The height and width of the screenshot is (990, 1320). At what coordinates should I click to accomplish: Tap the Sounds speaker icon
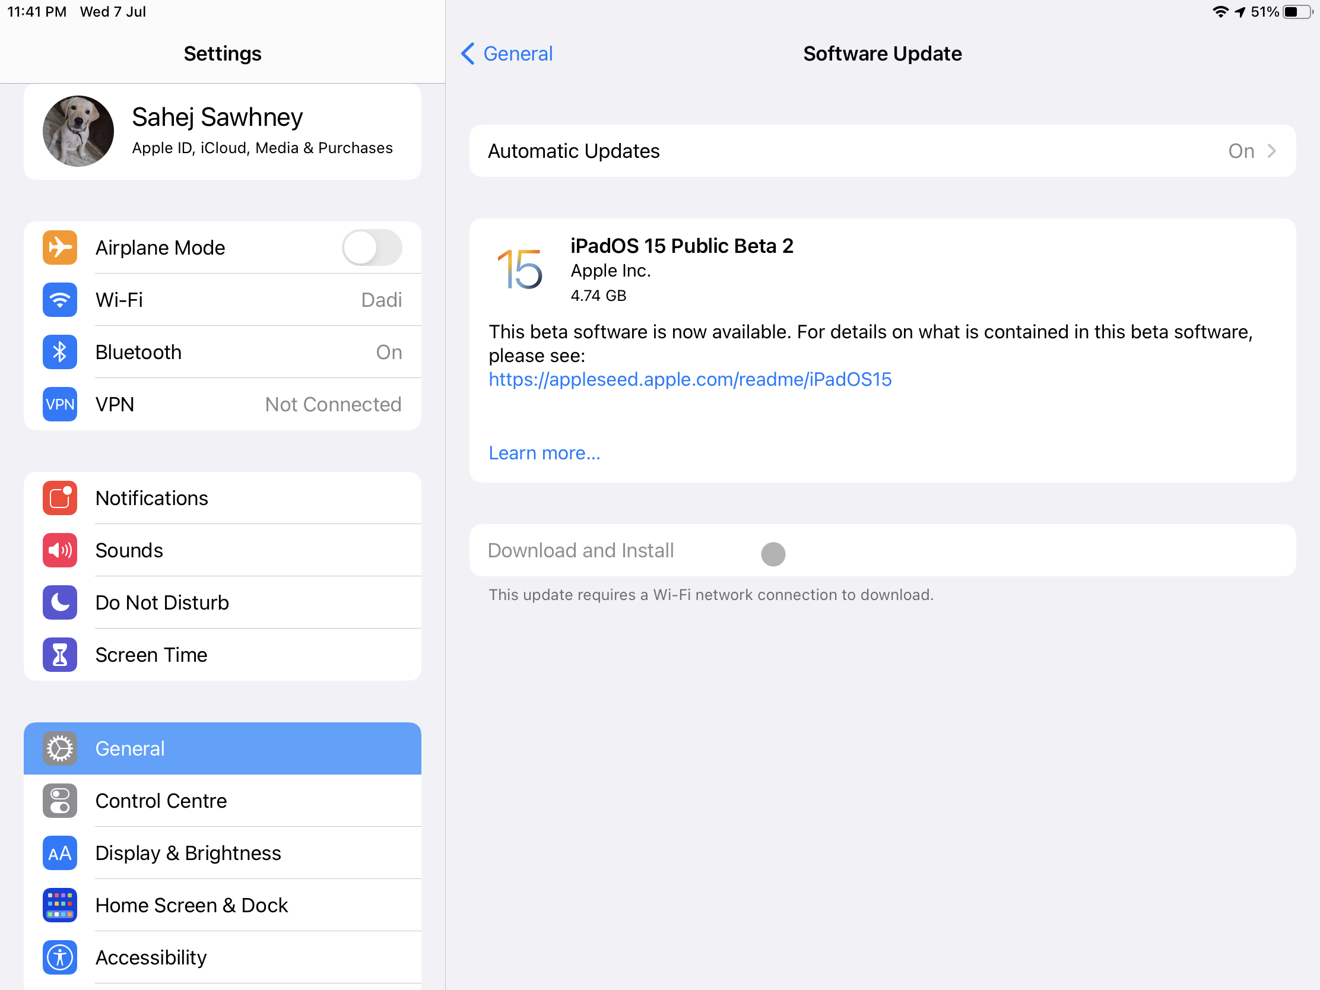coord(60,550)
